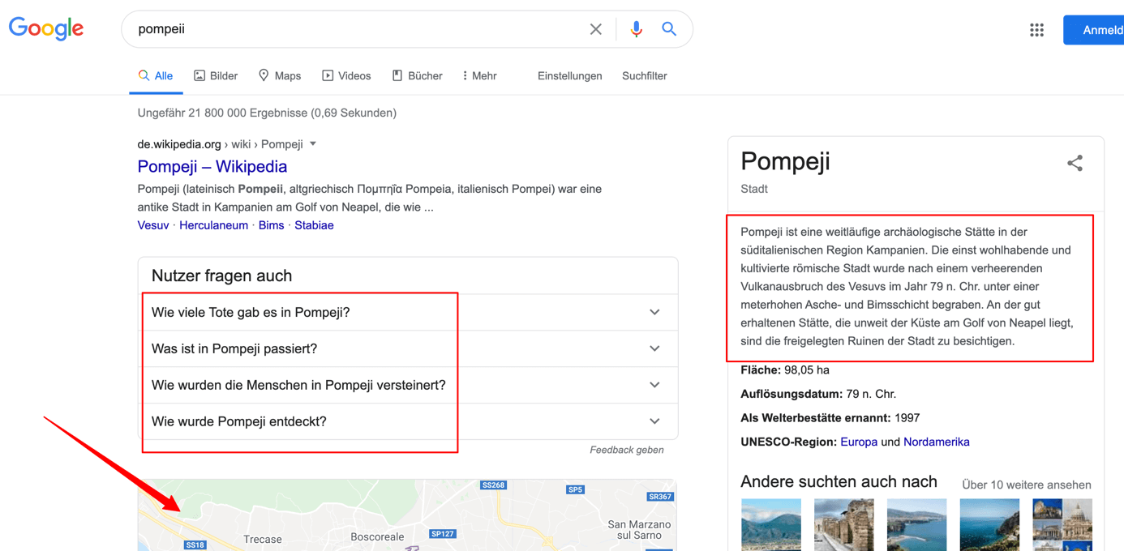Clear the search box with X icon

click(x=595, y=29)
